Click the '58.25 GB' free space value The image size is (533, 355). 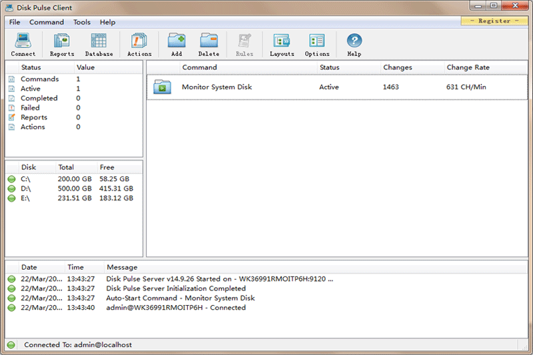[x=114, y=179]
